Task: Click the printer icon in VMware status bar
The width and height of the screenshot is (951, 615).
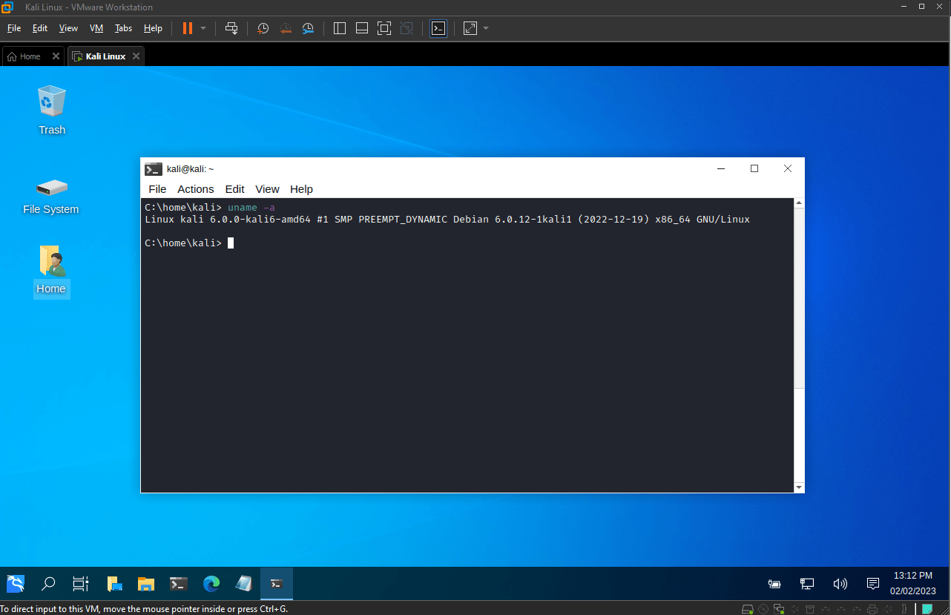Action: (x=872, y=609)
